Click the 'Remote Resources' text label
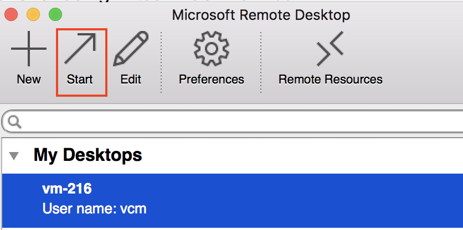Screen dimensions: 463x230 click(x=331, y=79)
